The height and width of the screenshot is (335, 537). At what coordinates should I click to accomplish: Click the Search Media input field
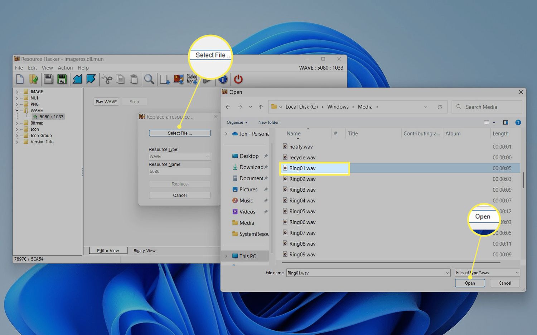pyautogui.click(x=487, y=107)
